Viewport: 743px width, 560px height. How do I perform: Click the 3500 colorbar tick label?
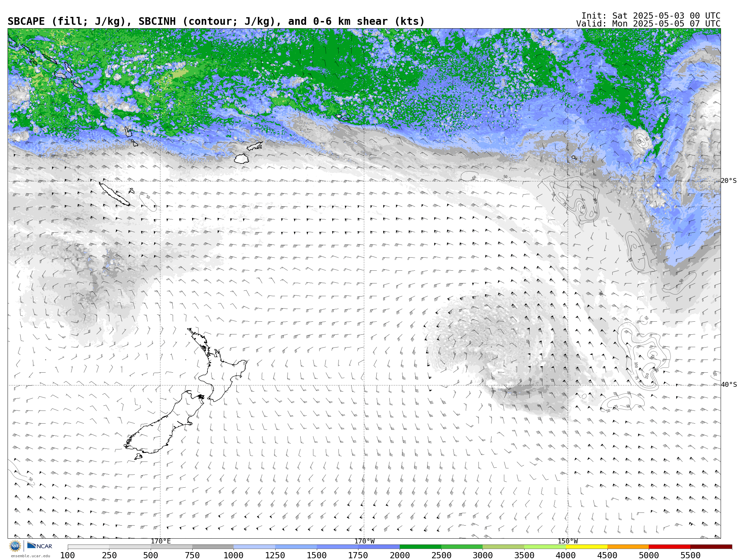coord(524,556)
